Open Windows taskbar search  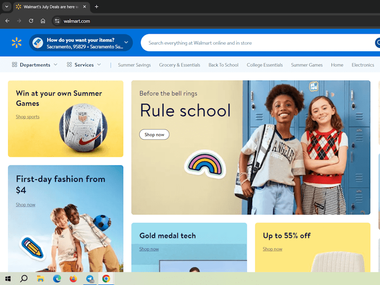24,279
